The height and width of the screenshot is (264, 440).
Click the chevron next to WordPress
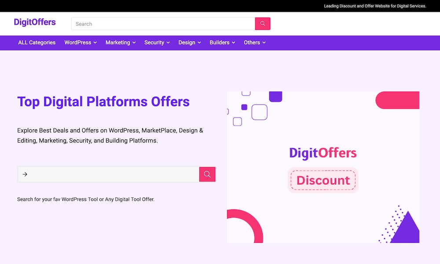coord(95,43)
